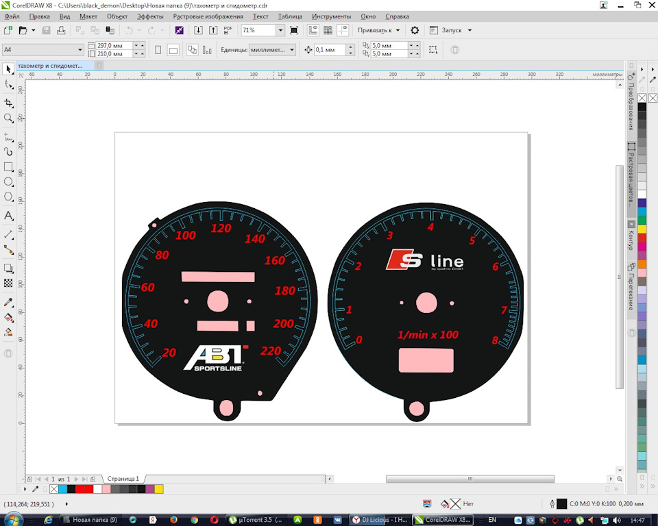Viewport: 658px width, 526px height.
Task: Click the Print icon
Action: pyautogui.click(x=61, y=30)
